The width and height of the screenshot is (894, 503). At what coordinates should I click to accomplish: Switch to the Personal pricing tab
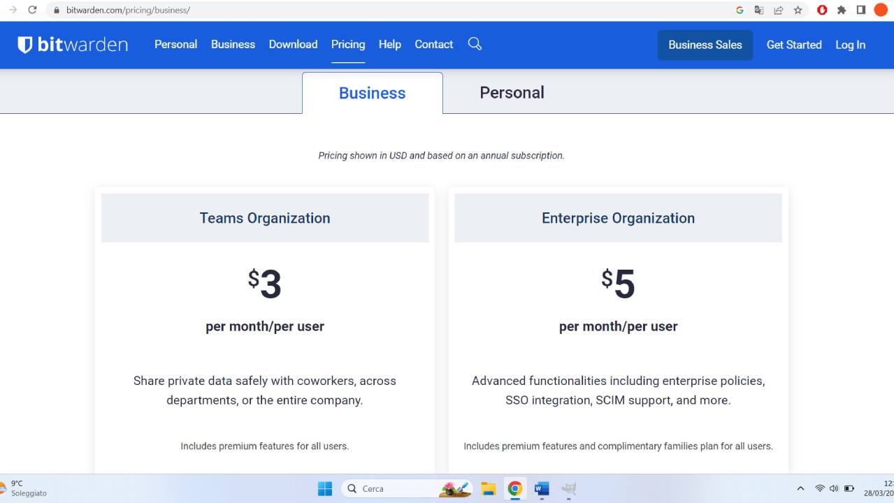(512, 92)
